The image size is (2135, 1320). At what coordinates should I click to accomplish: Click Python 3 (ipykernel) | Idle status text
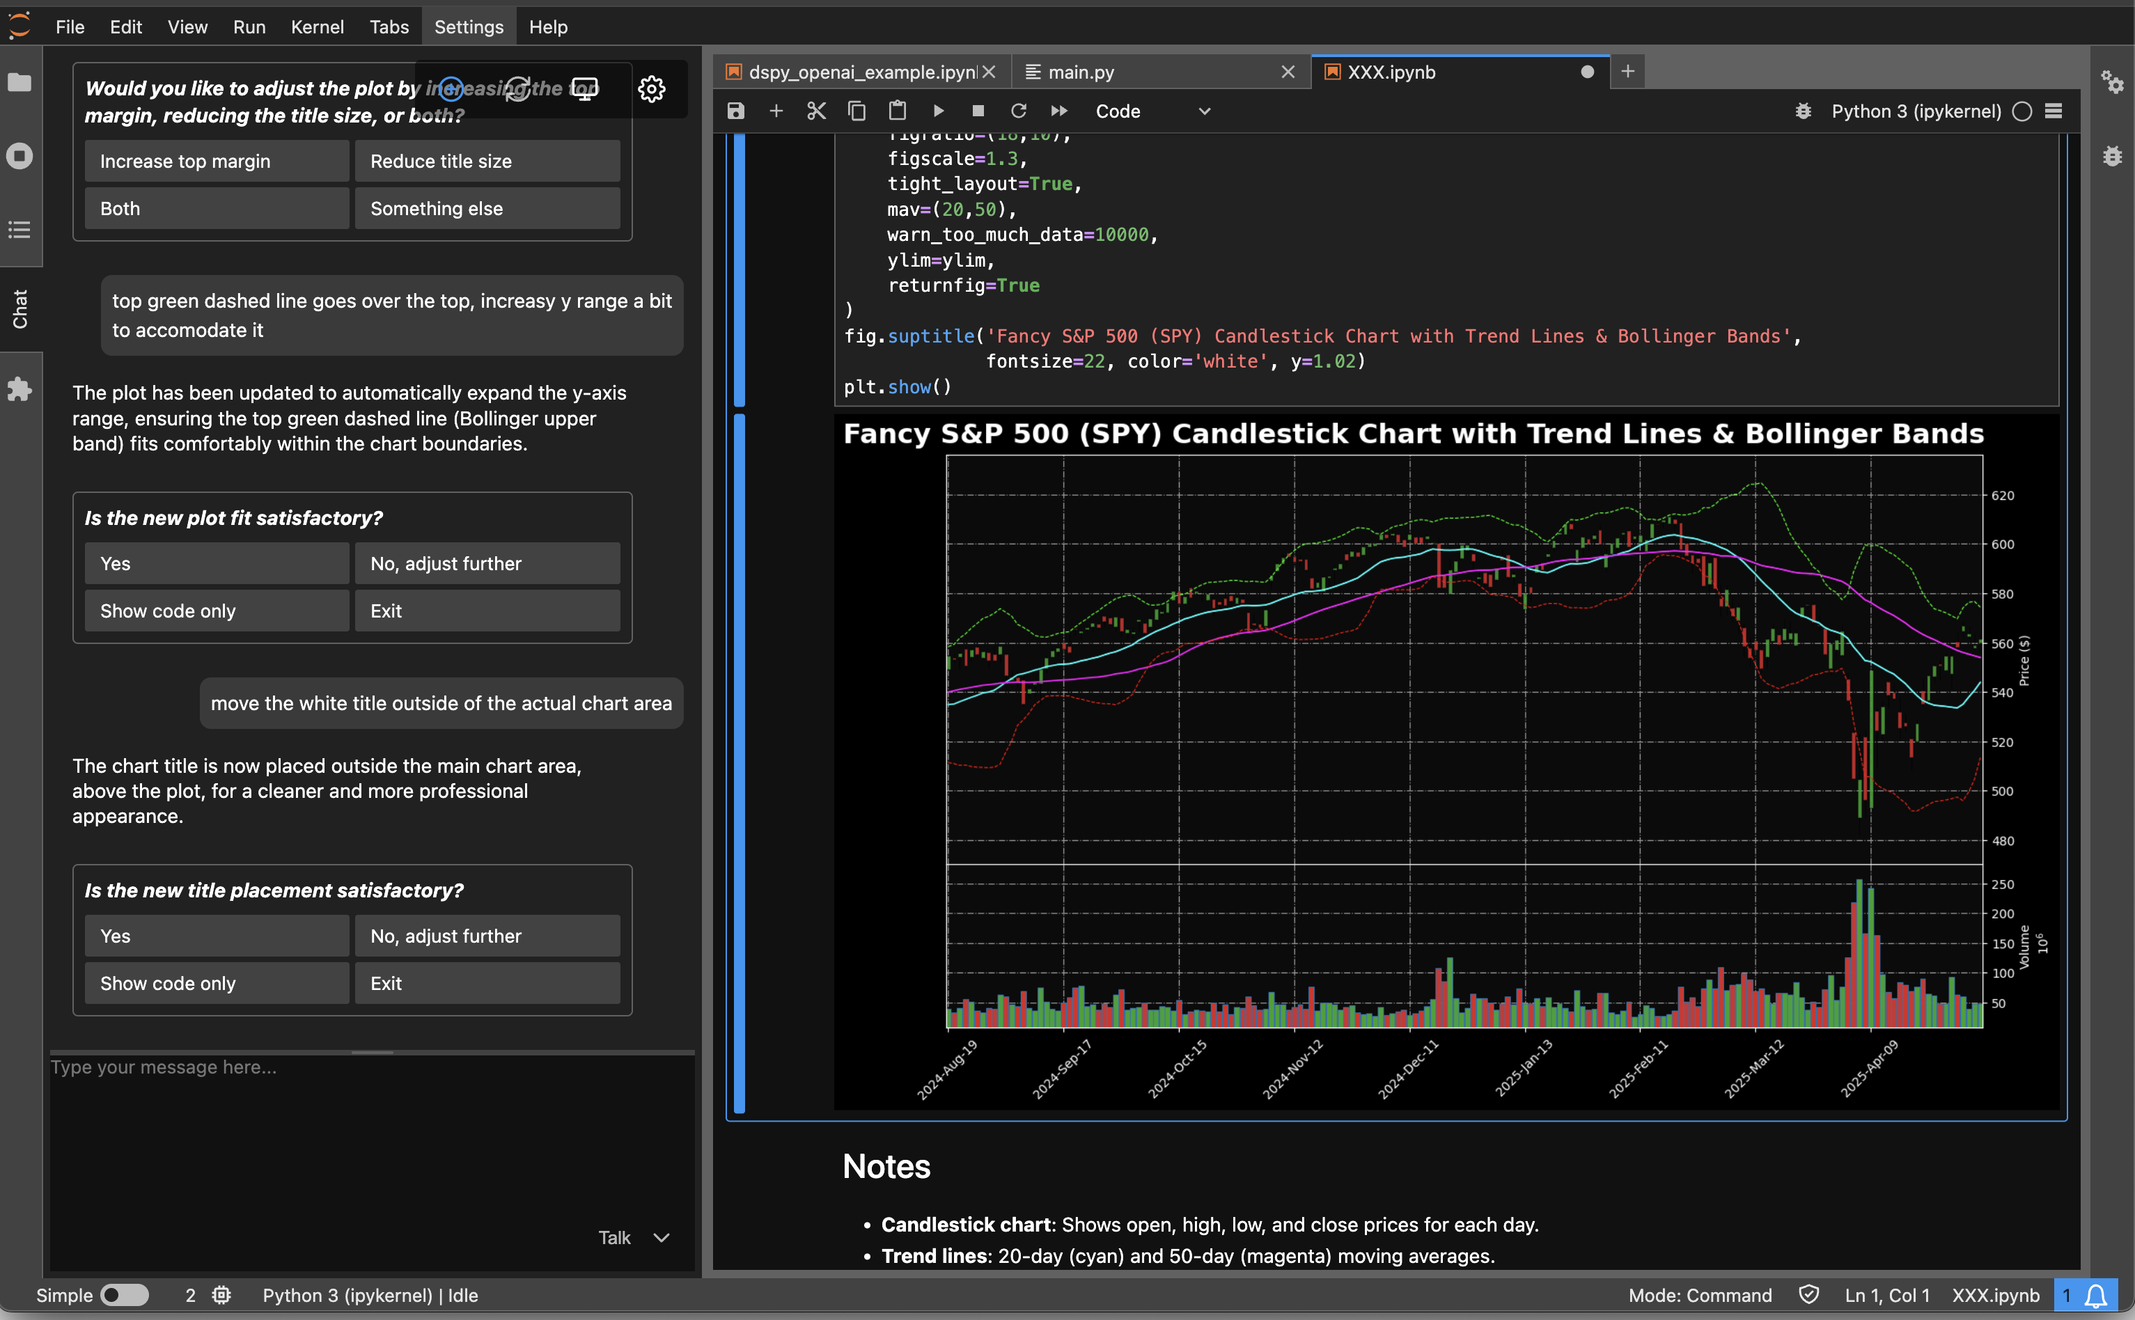tap(370, 1295)
